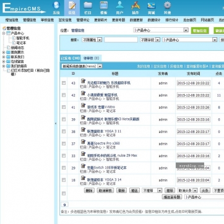Image resolution: width=224 pixels, height=224 pixels.
Task: Expand the 我们的服务 tree node
Action: (x=4, y=66)
